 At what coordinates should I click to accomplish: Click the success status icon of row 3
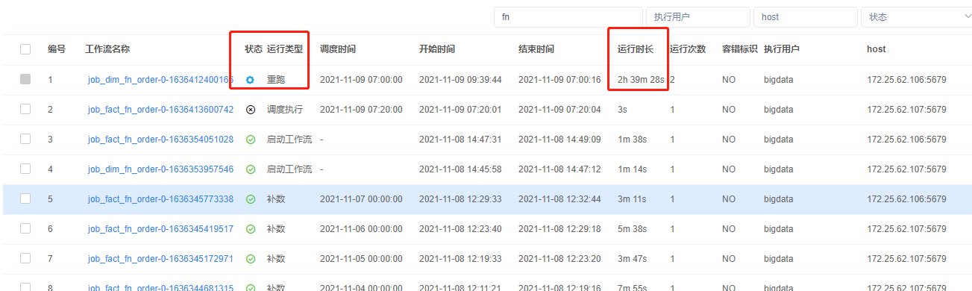[251, 140]
